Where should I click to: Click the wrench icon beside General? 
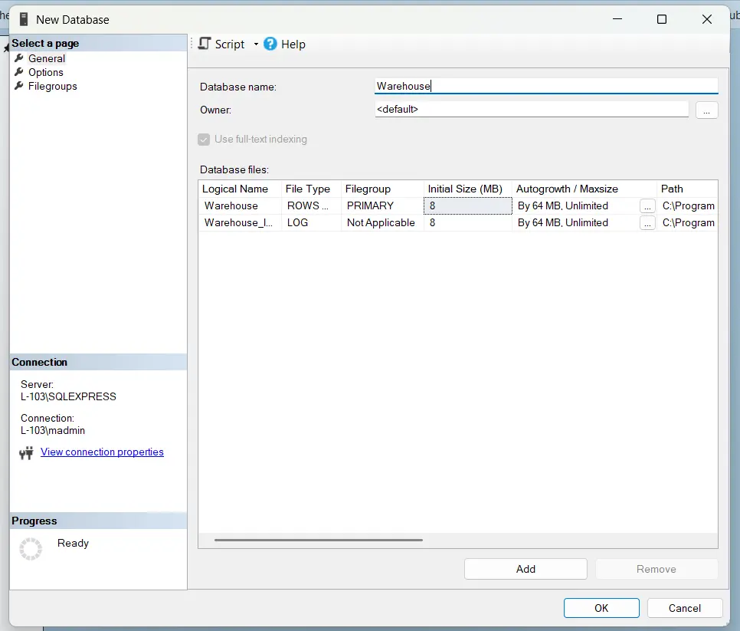click(x=18, y=58)
